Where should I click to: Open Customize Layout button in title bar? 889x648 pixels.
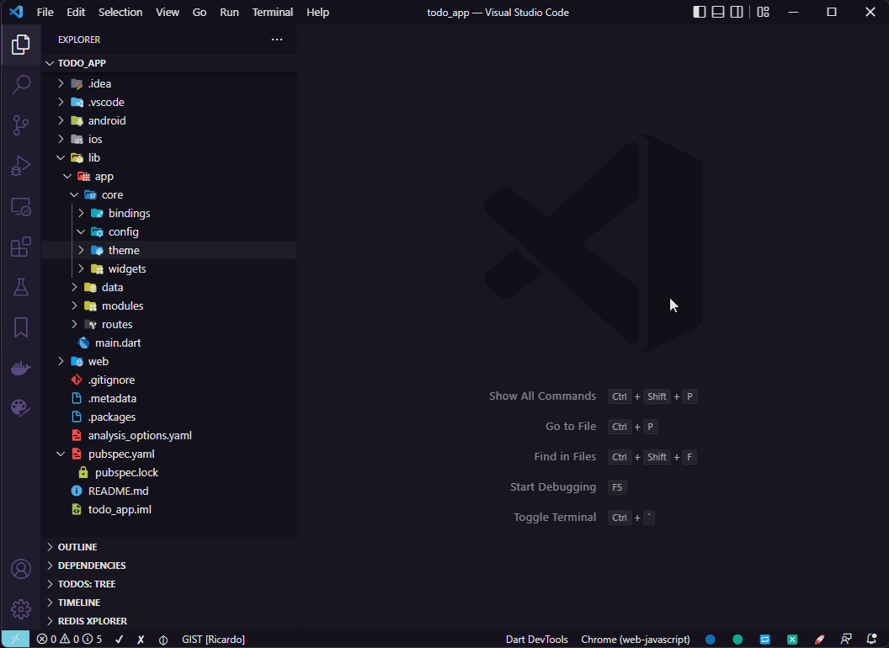763,12
